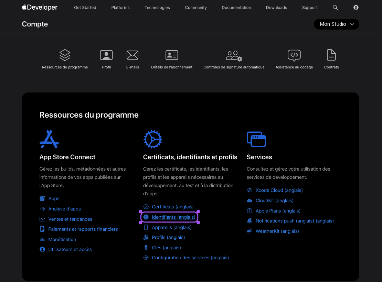The image size is (382, 282).
Task: Open the WeatherKit (anglais) link
Action: pos(277,231)
